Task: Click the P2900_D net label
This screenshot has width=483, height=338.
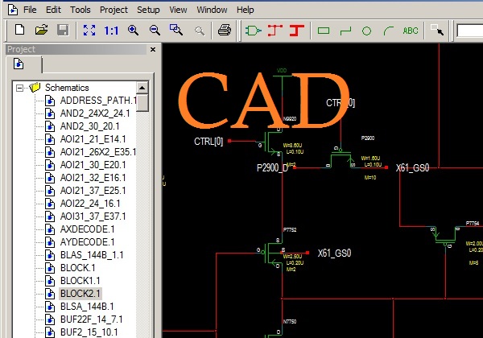Action: (x=272, y=168)
